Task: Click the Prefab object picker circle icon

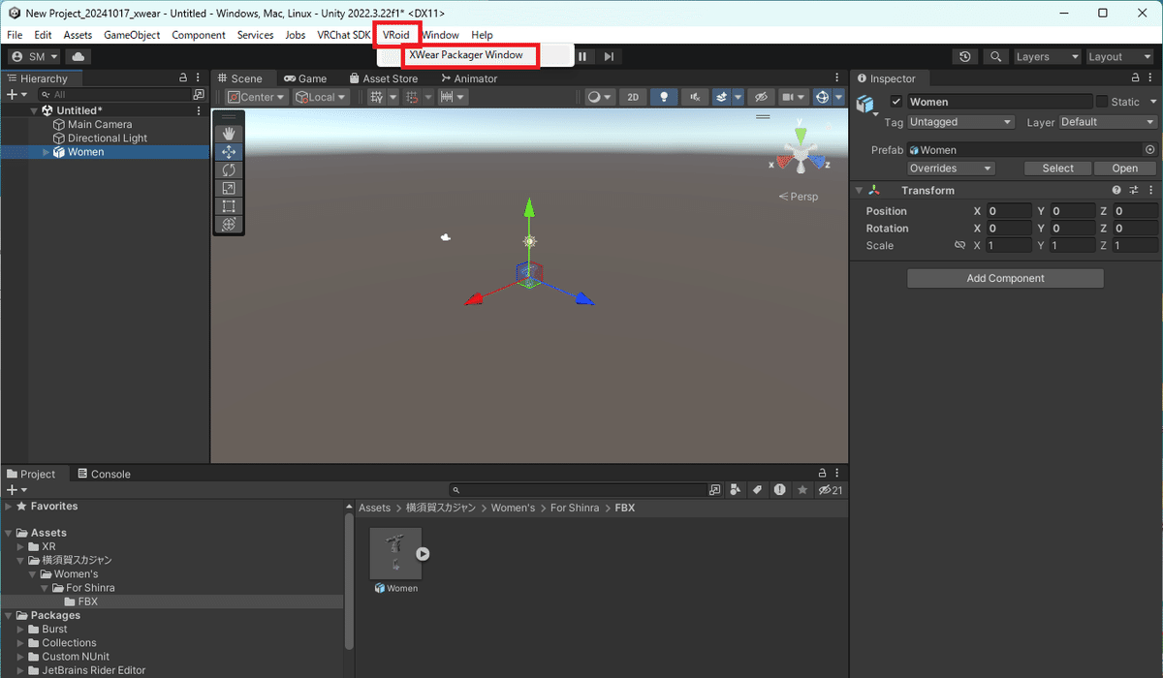Action: click(1150, 150)
